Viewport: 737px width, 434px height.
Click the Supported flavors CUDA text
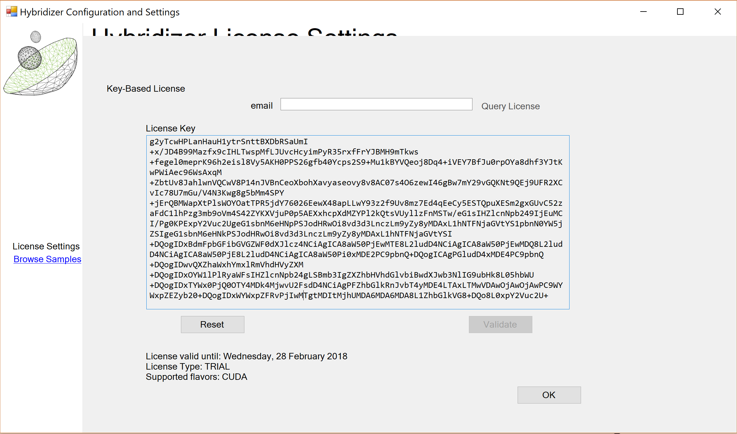[196, 377]
